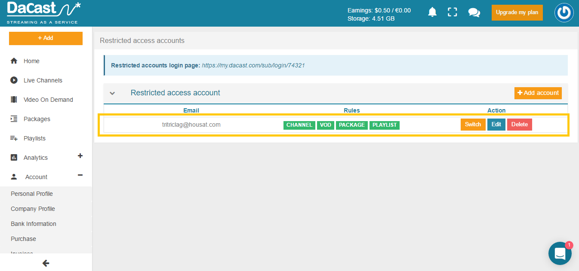
Task: Click the orange + Add button
Action: click(x=46, y=38)
